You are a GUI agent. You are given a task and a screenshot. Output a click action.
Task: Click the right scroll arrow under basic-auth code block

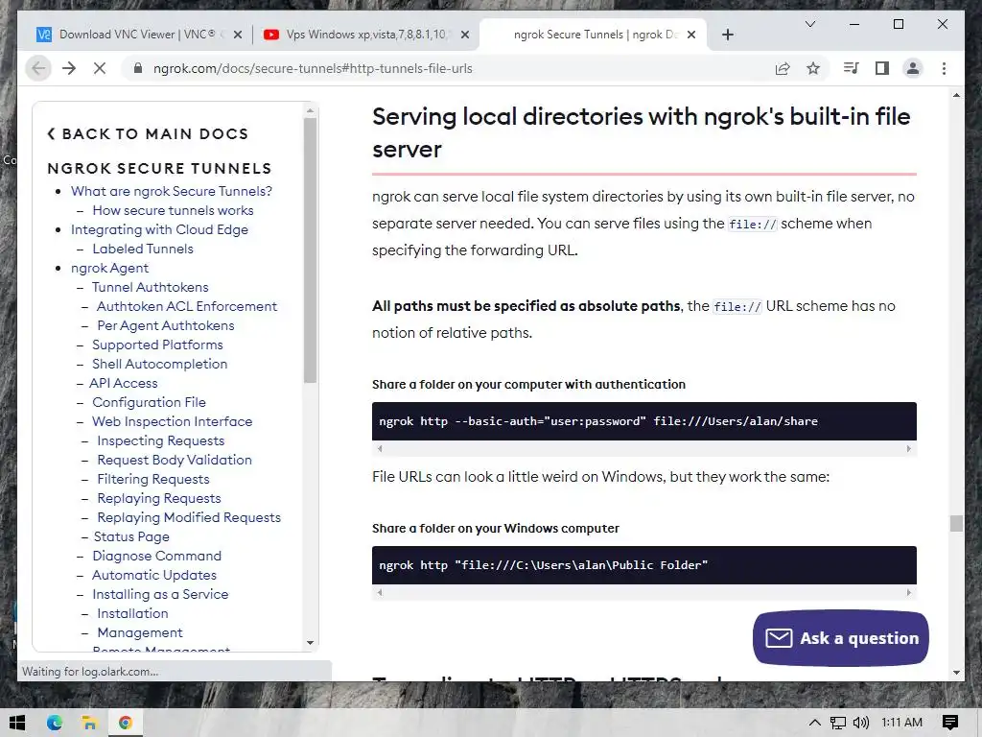click(x=909, y=449)
